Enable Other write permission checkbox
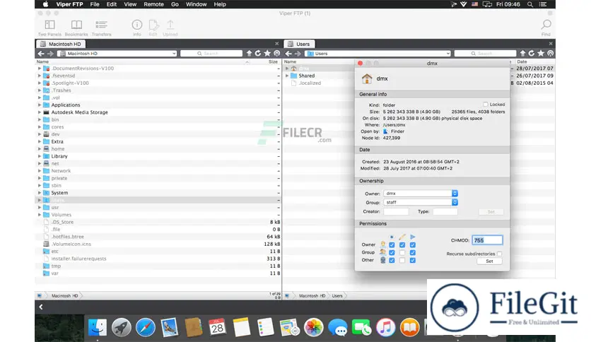 point(402,260)
